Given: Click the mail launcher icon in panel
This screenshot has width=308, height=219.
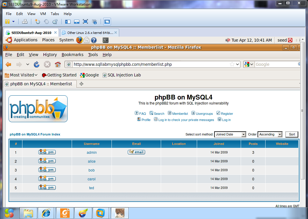Looking at the screenshot, I should coord(87,40).
